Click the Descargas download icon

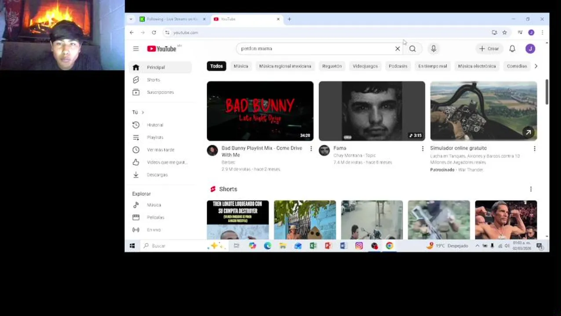tap(136, 175)
